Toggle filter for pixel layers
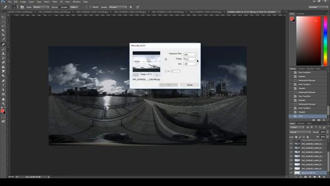This screenshot has height=186, width=330. 308,128
